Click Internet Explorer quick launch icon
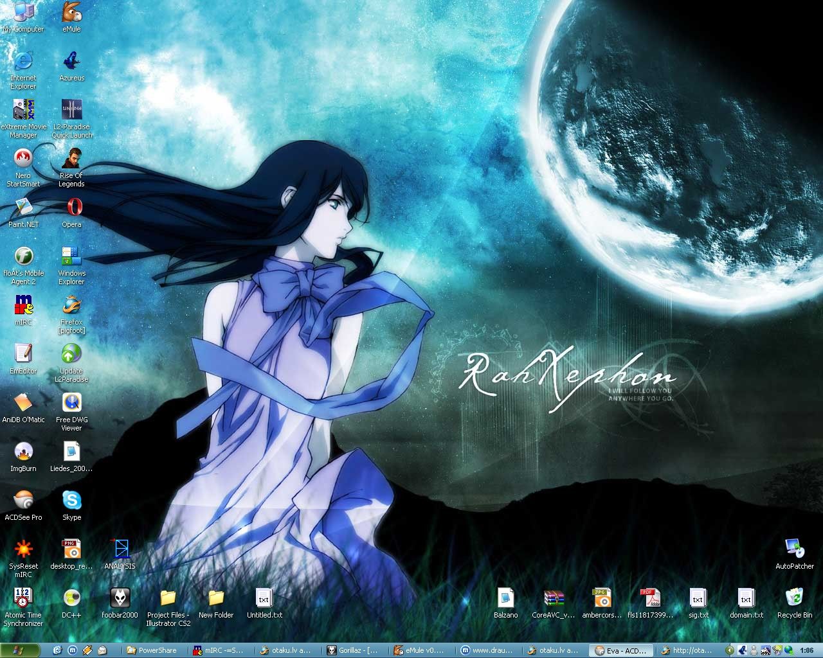The width and height of the screenshot is (823, 658). 57,650
